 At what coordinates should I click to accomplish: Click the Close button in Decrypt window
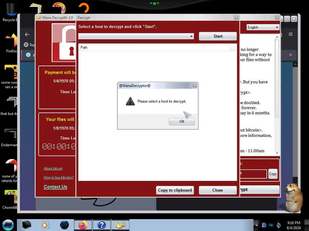pos(218,190)
